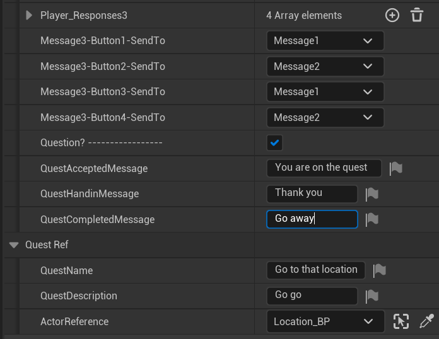
Task: Add element to Player_Responses3 array
Action: pos(392,15)
